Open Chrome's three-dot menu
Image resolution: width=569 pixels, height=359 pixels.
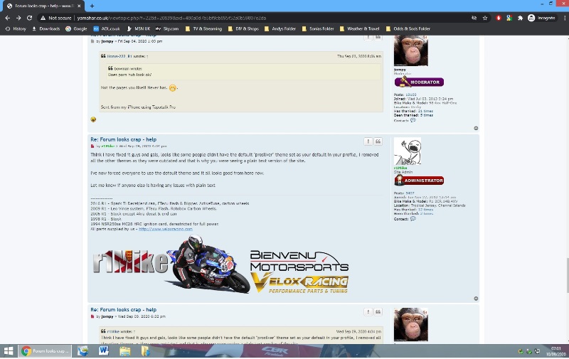pyautogui.click(x=565, y=18)
